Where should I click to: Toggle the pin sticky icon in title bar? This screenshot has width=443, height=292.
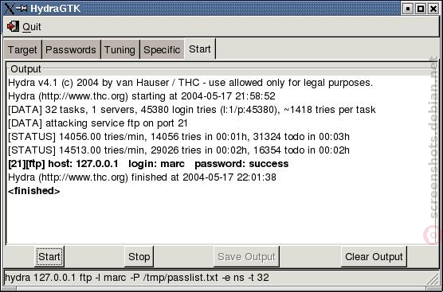22,9
